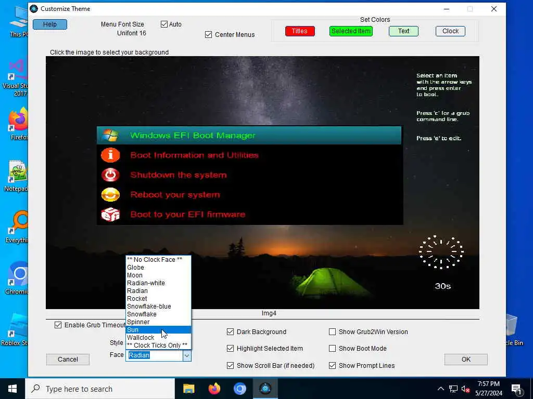Screen dimensions: 533x399
Task: Open Roblox Studio desktop shortcut
Action: click(15, 329)
